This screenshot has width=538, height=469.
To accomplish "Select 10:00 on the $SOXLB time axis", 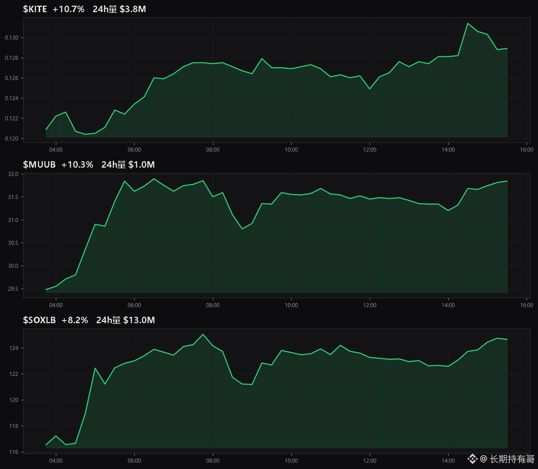I will [x=291, y=461].
